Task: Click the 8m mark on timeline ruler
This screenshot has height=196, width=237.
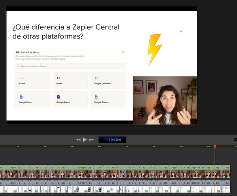Action: coord(154,147)
